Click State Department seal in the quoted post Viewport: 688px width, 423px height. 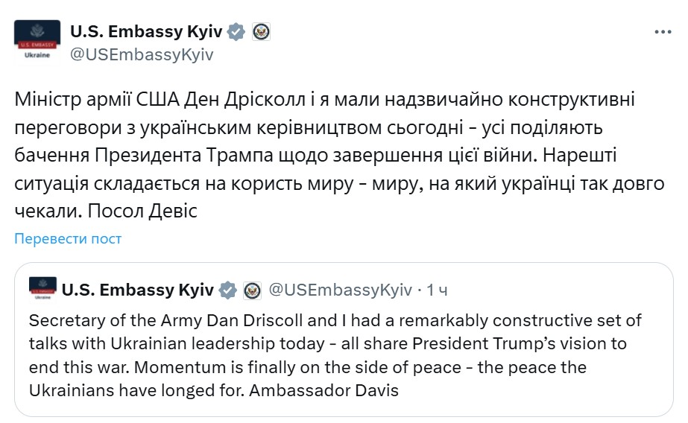click(252, 290)
